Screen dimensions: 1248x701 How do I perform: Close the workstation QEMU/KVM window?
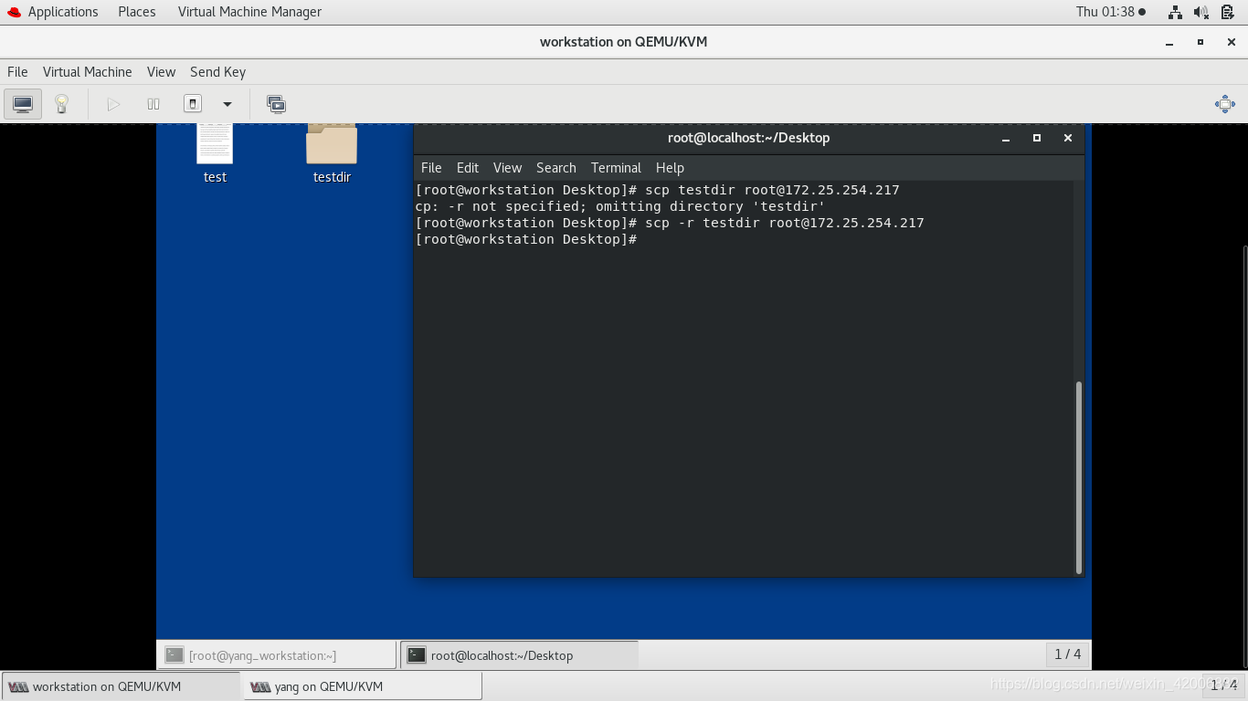(1231, 42)
